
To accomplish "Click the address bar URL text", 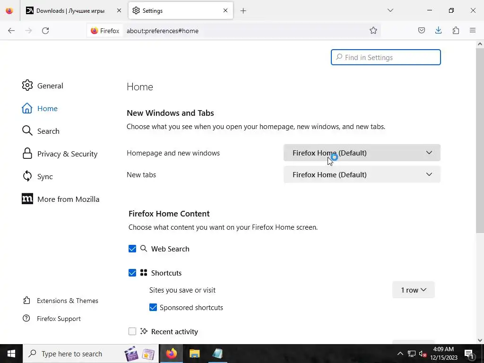I will [x=163, y=31].
